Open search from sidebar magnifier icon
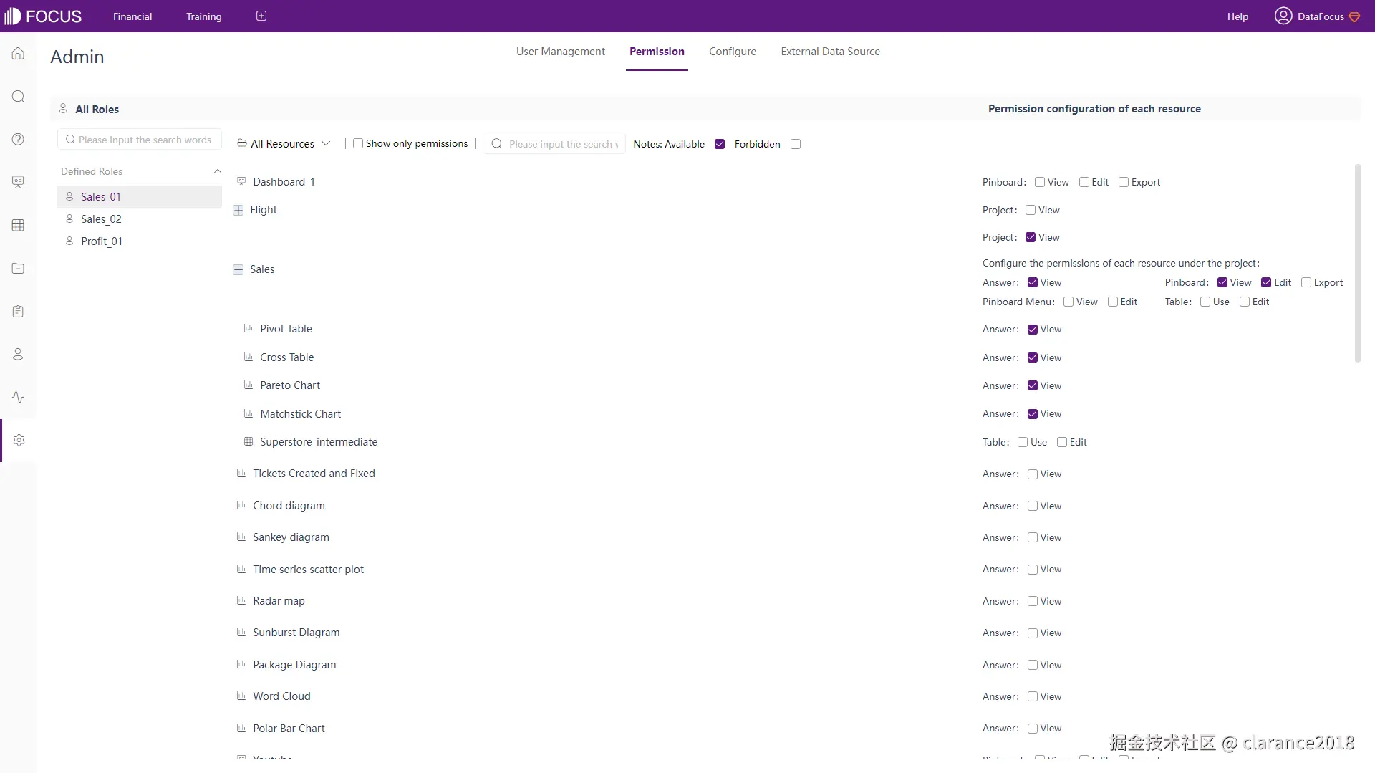Viewport: 1375px width, 773px height. tap(19, 97)
